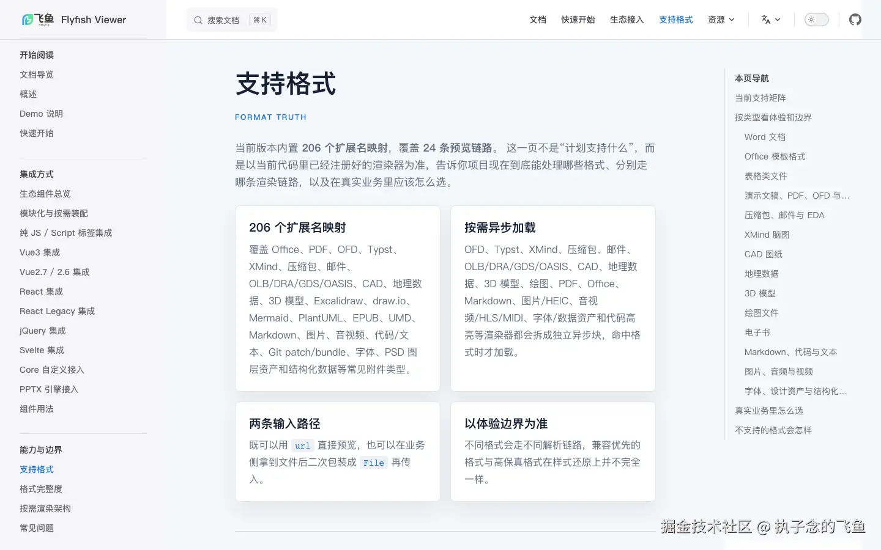Open 概述 in the sidebar

tap(28, 94)
